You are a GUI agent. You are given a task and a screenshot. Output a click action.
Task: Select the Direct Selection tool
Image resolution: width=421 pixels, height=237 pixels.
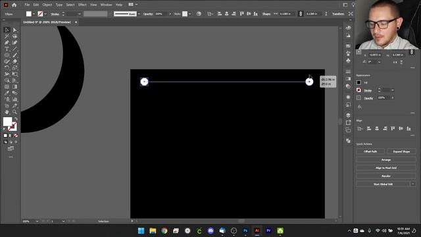14,30
